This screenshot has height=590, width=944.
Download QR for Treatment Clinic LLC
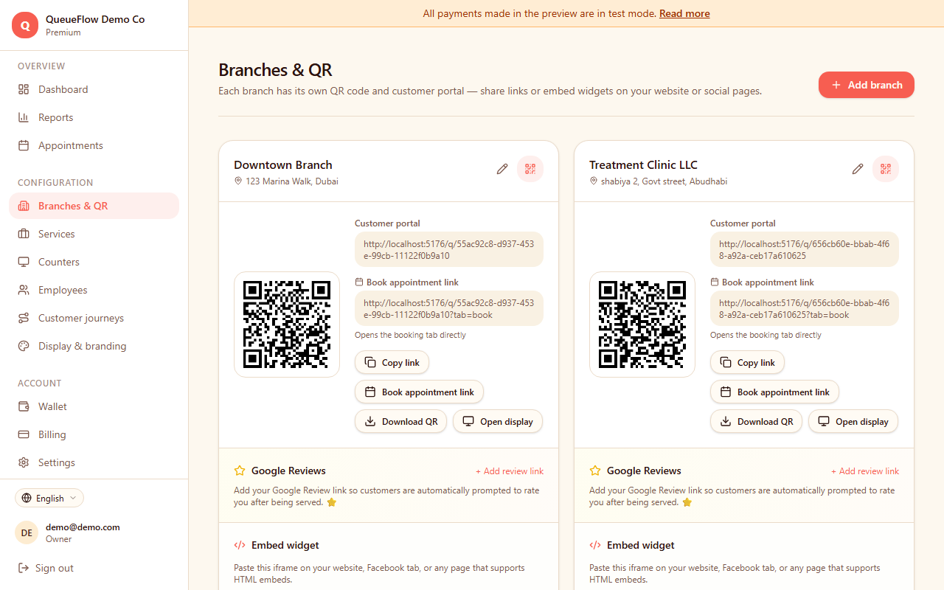tap(756, 422)
